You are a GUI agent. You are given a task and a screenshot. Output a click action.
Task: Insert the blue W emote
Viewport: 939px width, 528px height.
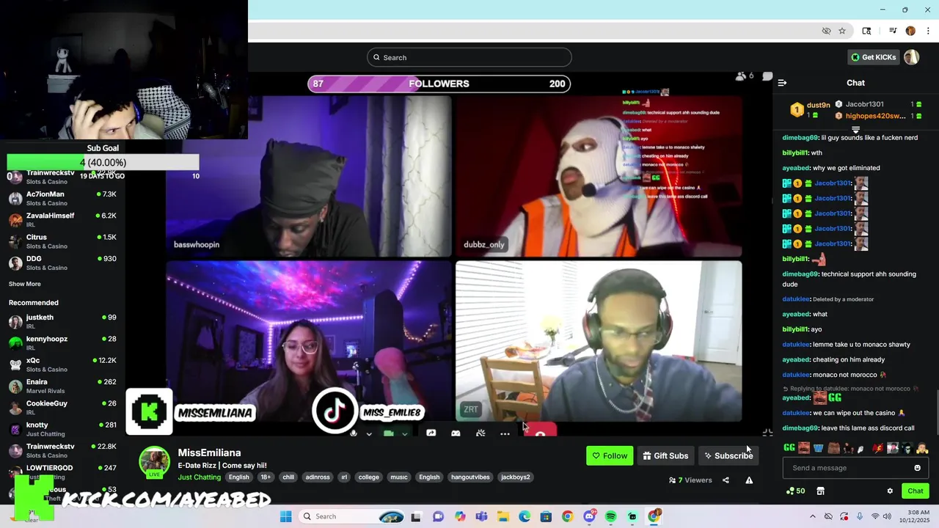(x=818, y=447)
